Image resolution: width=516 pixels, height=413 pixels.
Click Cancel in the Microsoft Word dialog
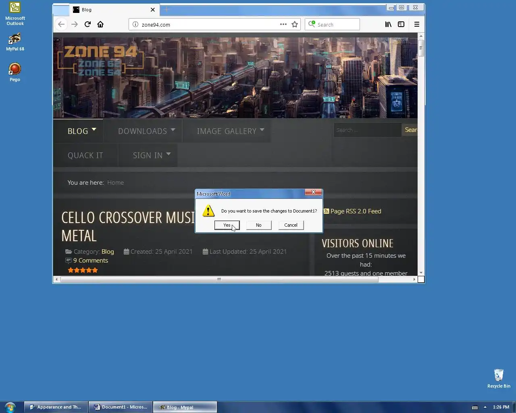[291, 225]
